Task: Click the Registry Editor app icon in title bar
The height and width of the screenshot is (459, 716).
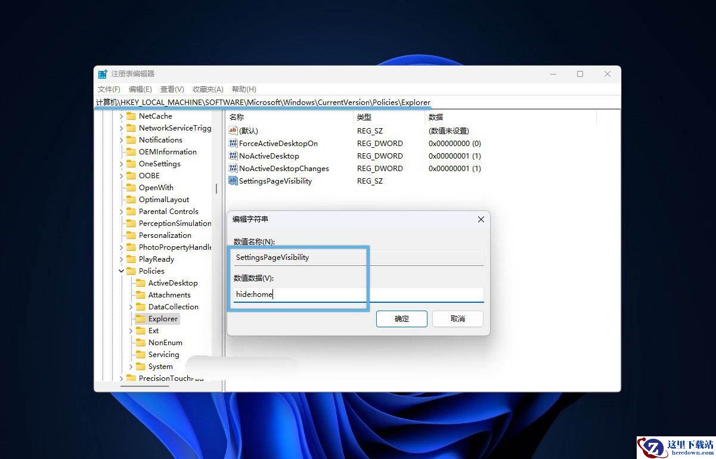Action: pos(103,74)
